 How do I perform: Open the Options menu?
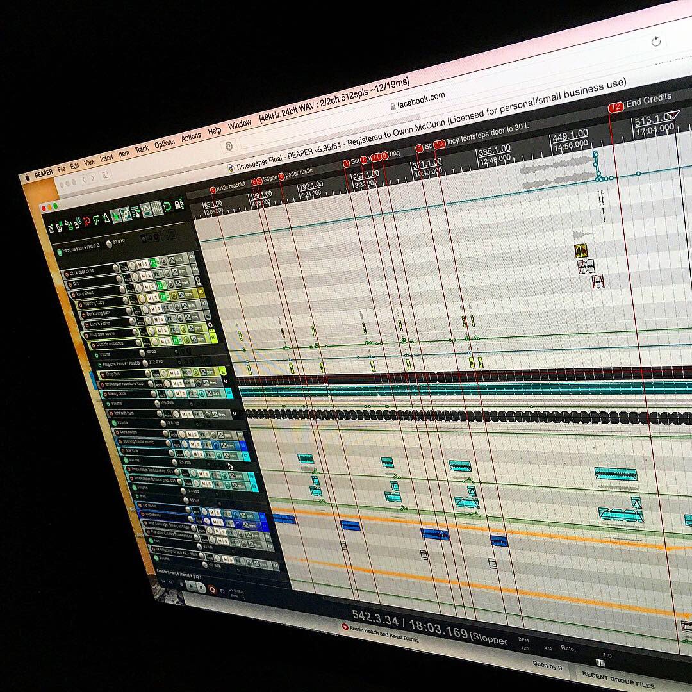pyautogui.click(x=164, y=144)
